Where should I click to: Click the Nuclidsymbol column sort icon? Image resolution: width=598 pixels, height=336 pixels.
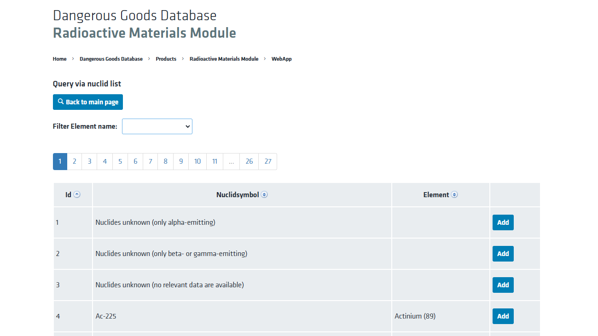264,195
